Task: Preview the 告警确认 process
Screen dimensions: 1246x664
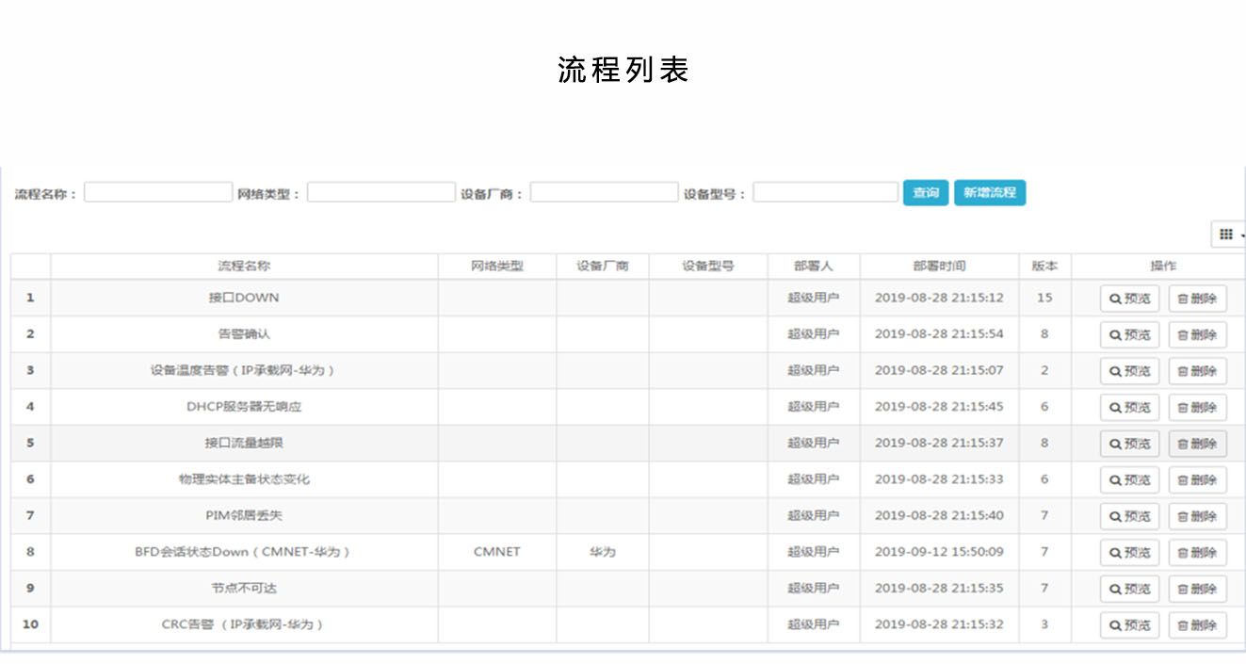Action: tap(1129, 334)
